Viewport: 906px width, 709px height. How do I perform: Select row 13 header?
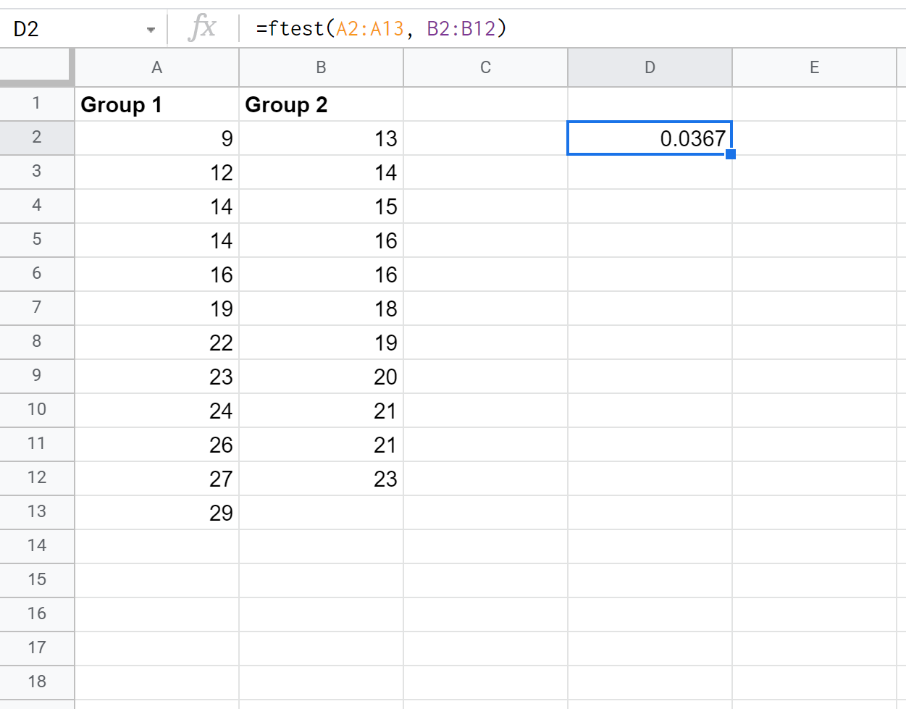36,512
